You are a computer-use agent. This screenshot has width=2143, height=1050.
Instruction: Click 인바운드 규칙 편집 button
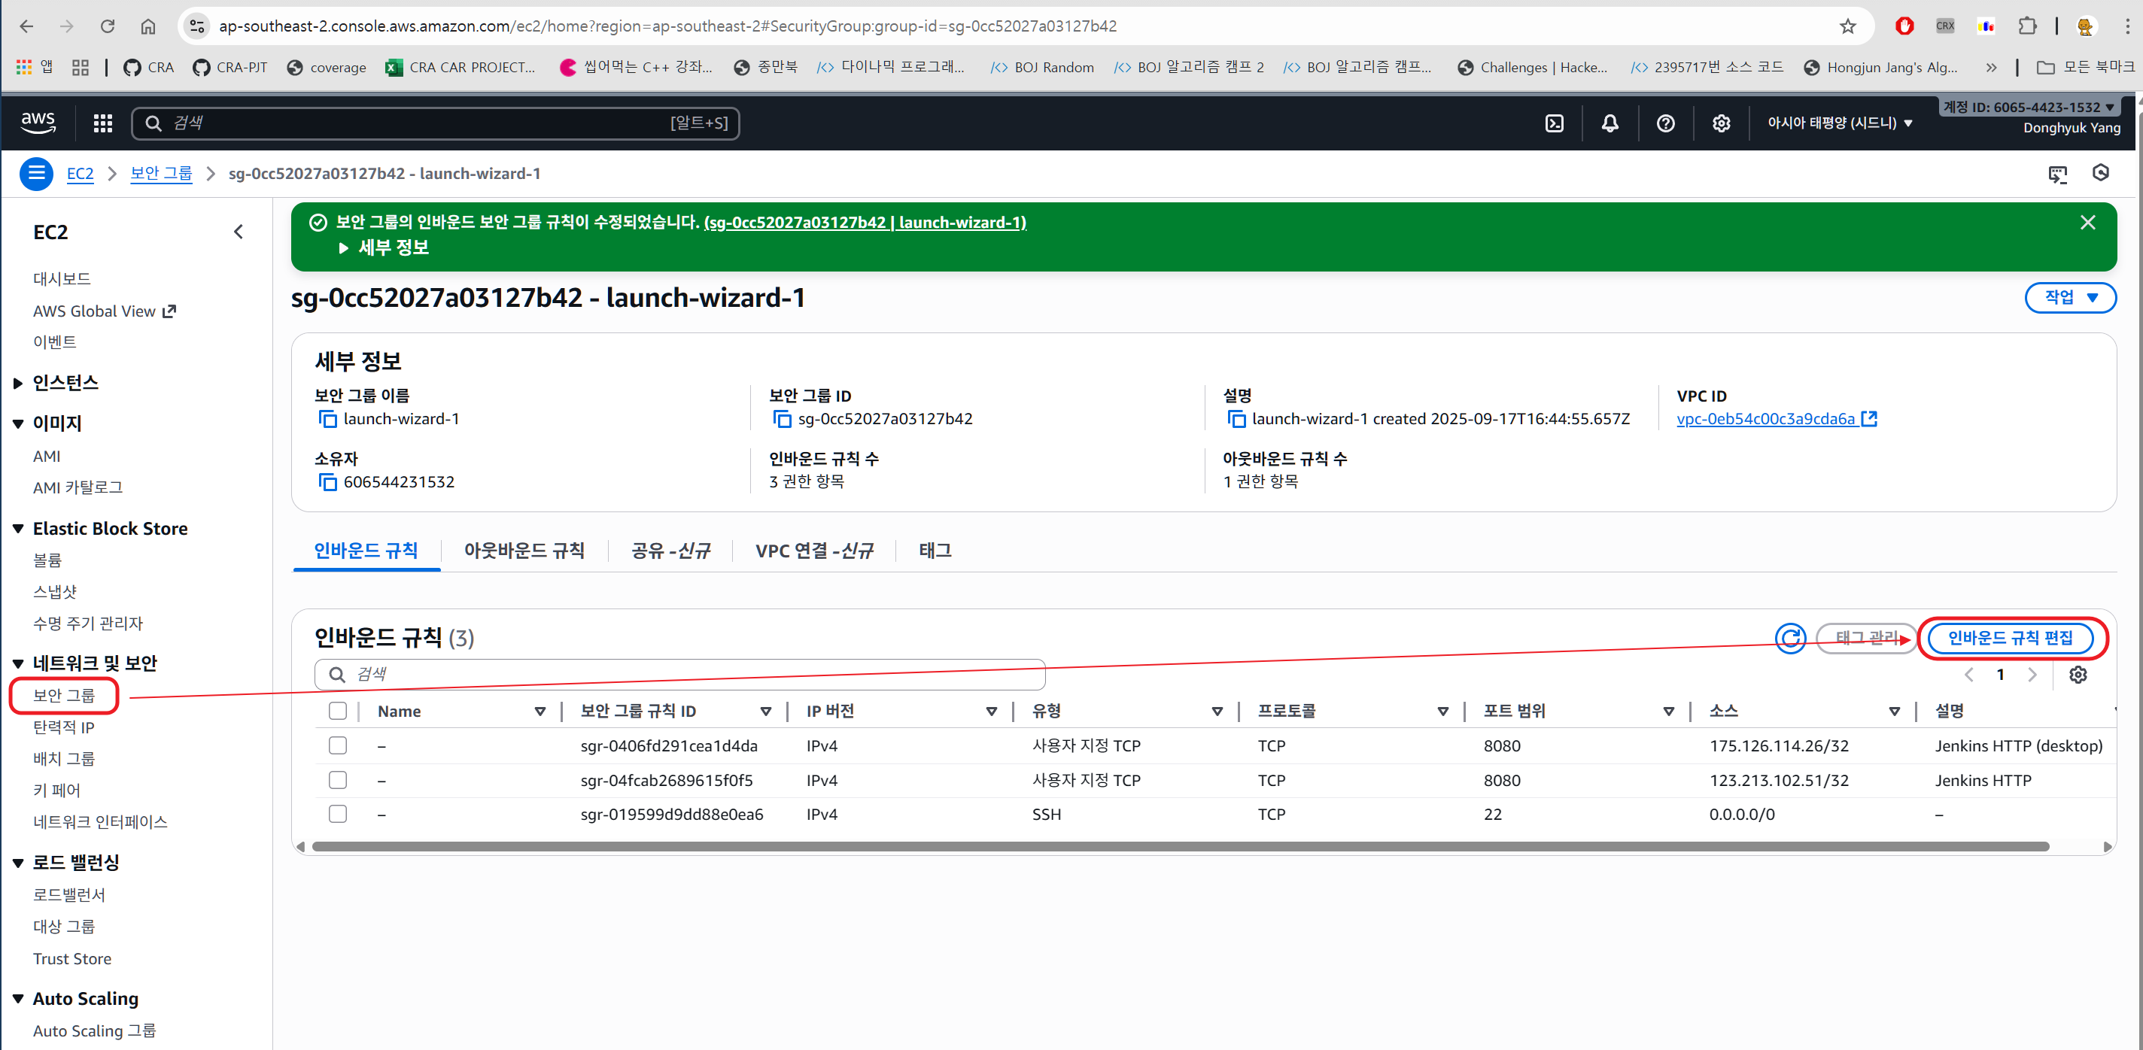pos(2009,638)
